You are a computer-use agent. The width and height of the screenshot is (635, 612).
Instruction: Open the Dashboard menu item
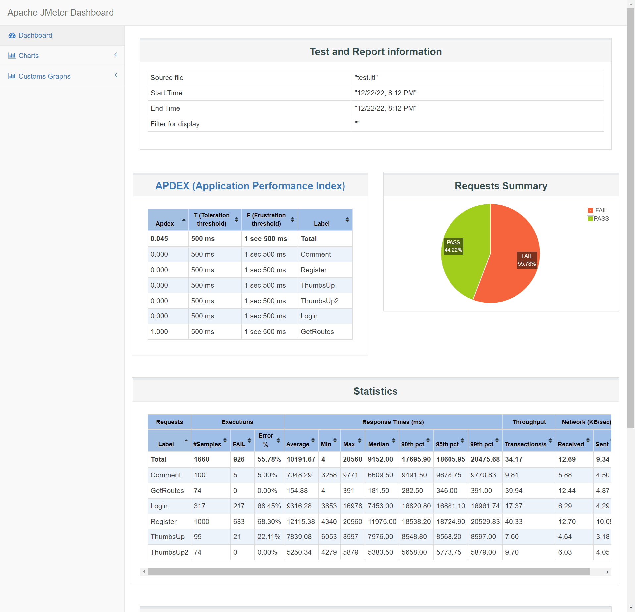62,35
